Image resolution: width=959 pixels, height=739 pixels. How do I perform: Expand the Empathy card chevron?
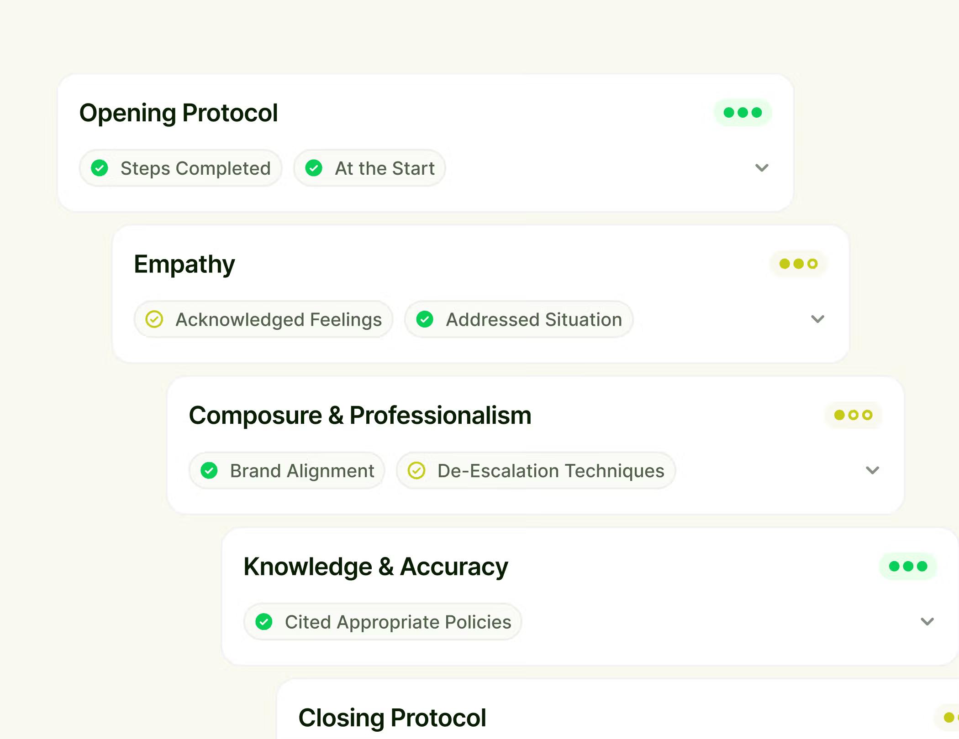click(x=817, y=319)
